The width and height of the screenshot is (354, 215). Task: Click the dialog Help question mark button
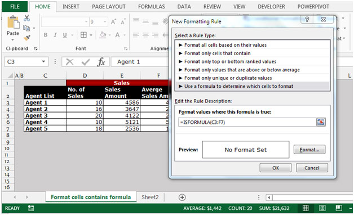coord(307,19)
